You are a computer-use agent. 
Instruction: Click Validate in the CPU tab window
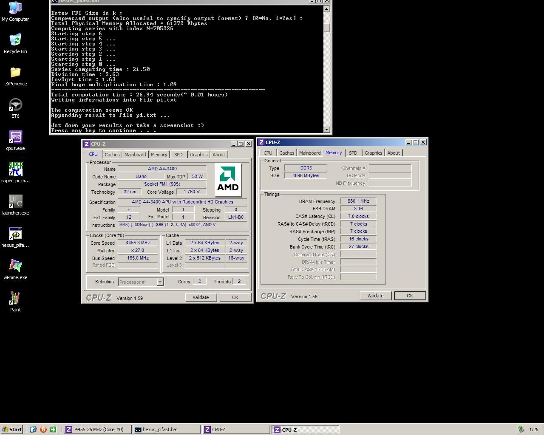coord(201,297)
